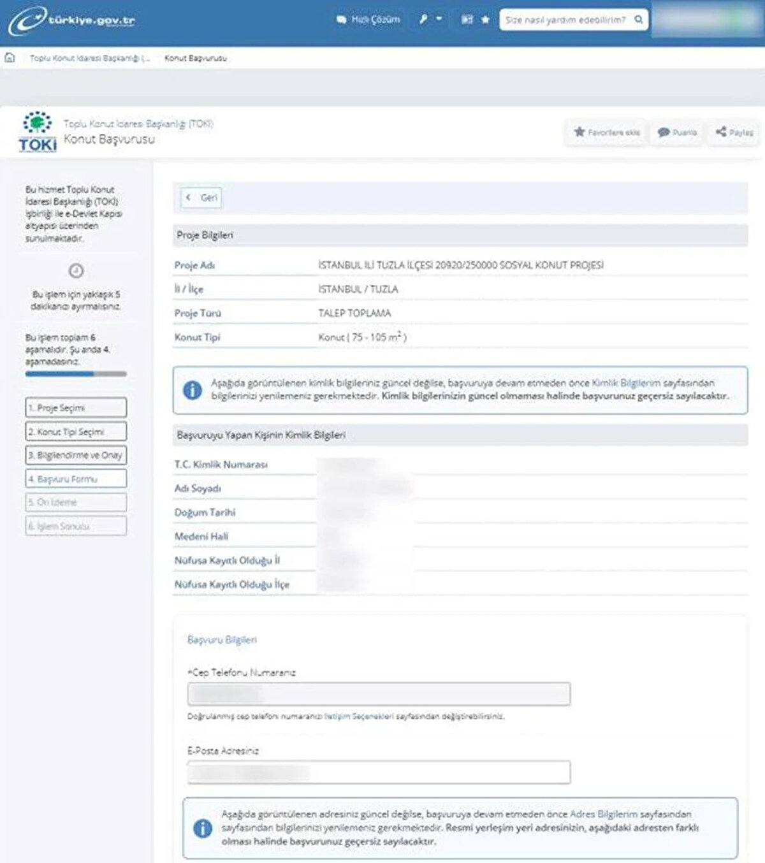Go to home via breadcrumb house icon
This screenshot has width=765, height=863.
10,58
